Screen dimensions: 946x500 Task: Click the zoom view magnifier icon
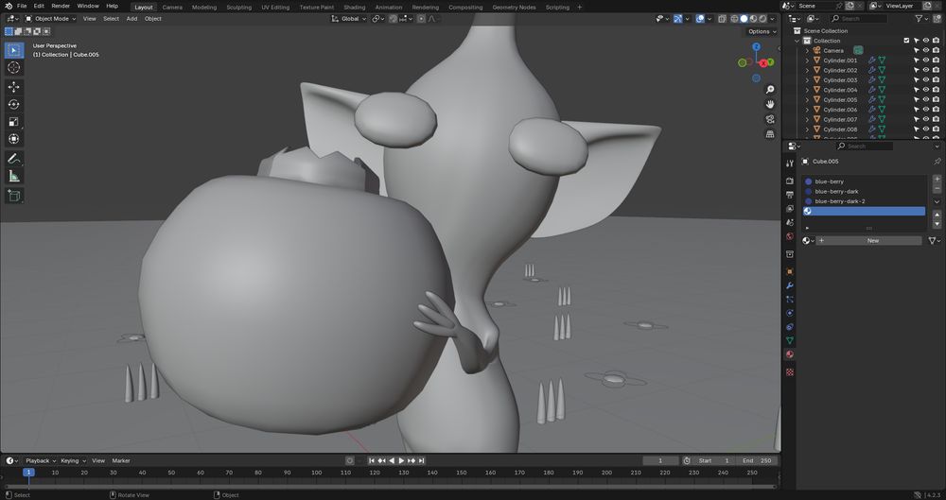tap(770, 90)
